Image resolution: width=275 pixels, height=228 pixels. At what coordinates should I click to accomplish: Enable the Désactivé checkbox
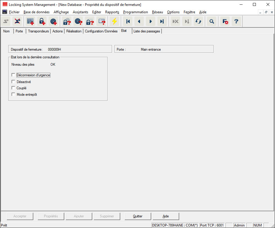[x=13, y=82]
